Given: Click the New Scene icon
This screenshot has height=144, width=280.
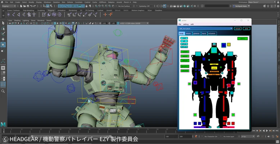Looking at the screenshot, I should [21, 6].
